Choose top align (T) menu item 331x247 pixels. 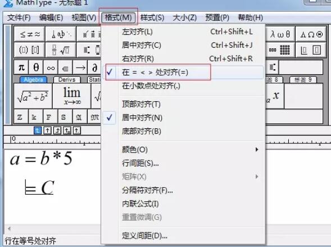(x=183, y=104)
